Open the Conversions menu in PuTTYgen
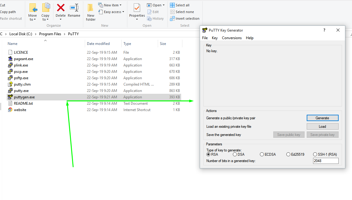 (232, 38)
